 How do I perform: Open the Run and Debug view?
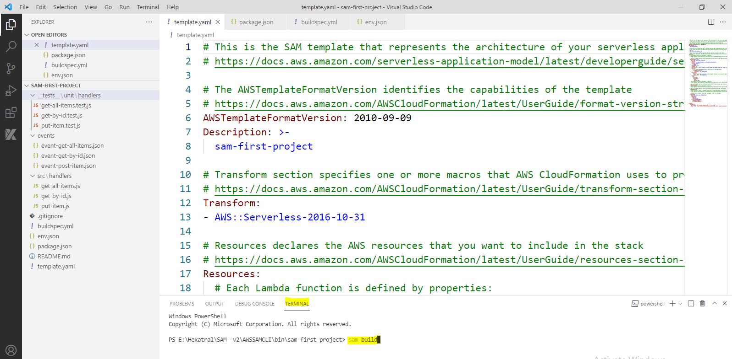11,91
